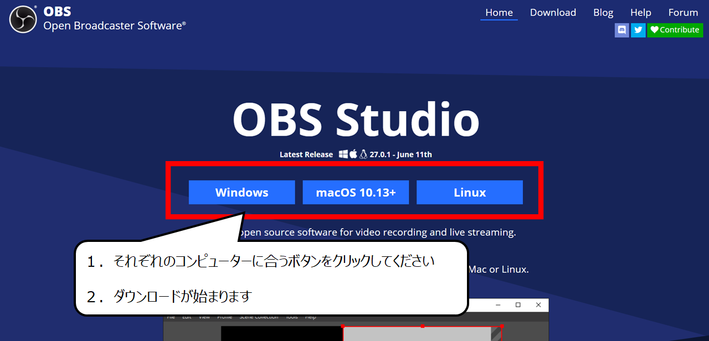Open the Help nav link
This screenshot has width=709, height=341.
tap(641, 13)
